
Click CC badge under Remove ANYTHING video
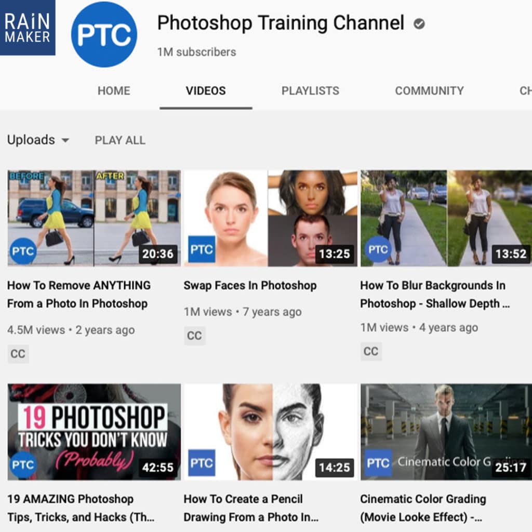[18, 354]
